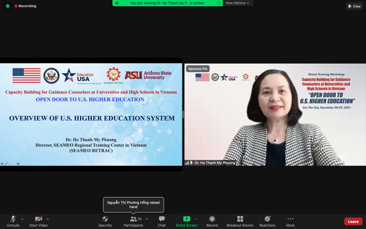Open Breakout Rooms

(x=240, y=219)
